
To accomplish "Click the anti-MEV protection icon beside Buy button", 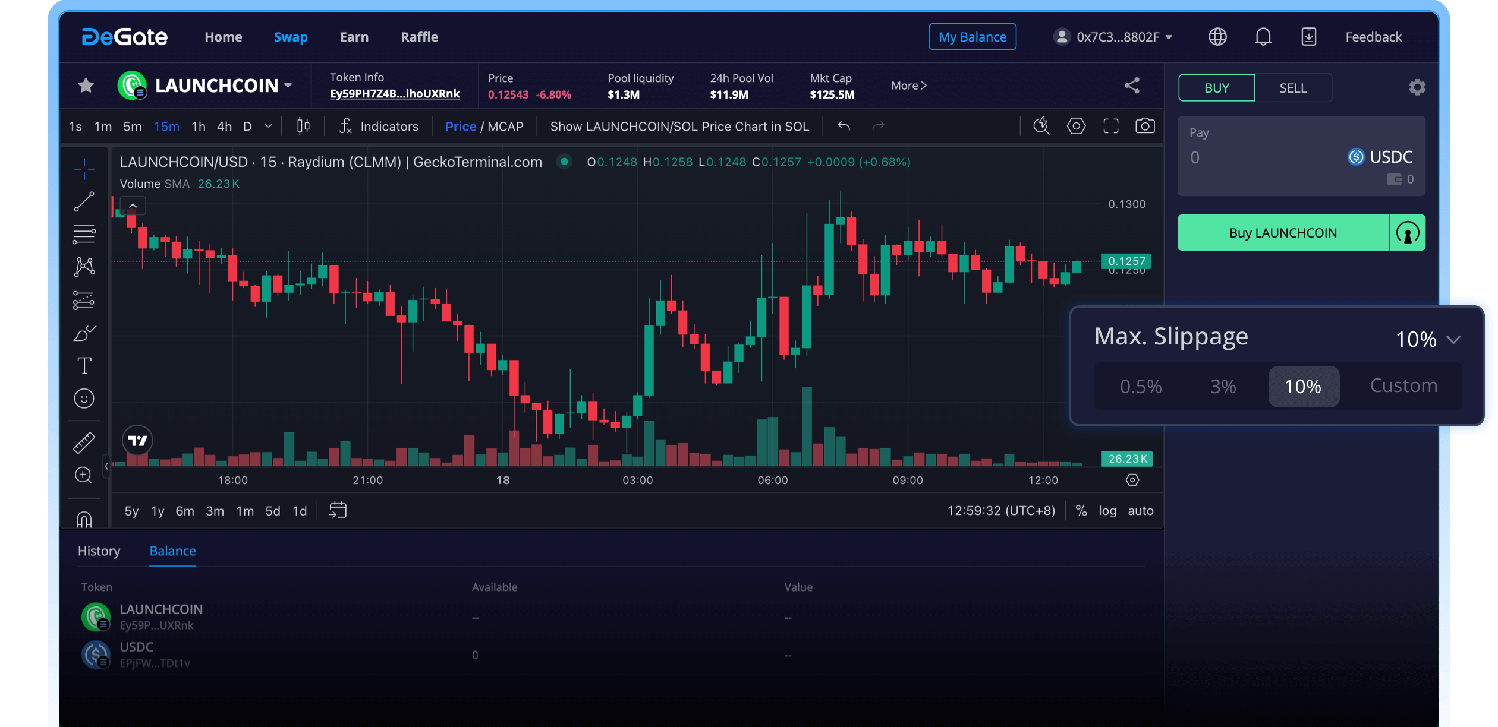I will point(1408,233).
